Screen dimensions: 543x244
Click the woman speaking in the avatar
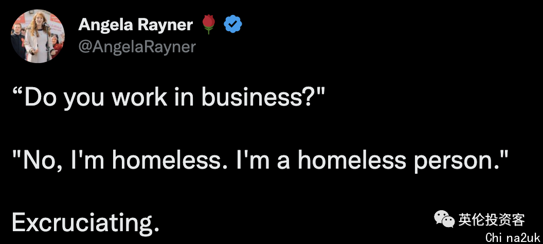click(x=38, y=38)
